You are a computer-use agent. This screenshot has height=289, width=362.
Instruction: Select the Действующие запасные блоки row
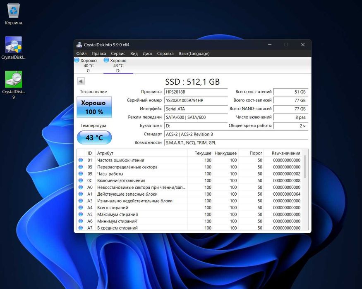click(189, 194)
